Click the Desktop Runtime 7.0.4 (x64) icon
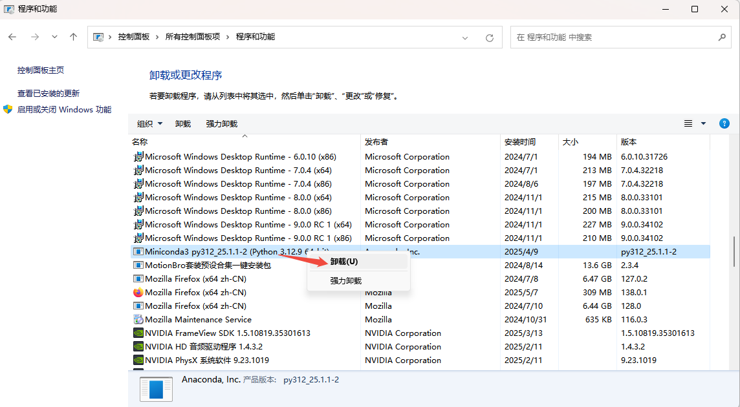 pyautogui.click(x=138, y=171)
